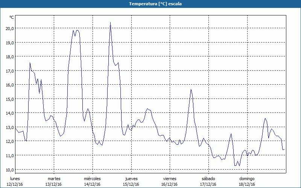301x188 pixels.
Task: Select the 15,0 temperature axis label
Action: tap(9, 99)
